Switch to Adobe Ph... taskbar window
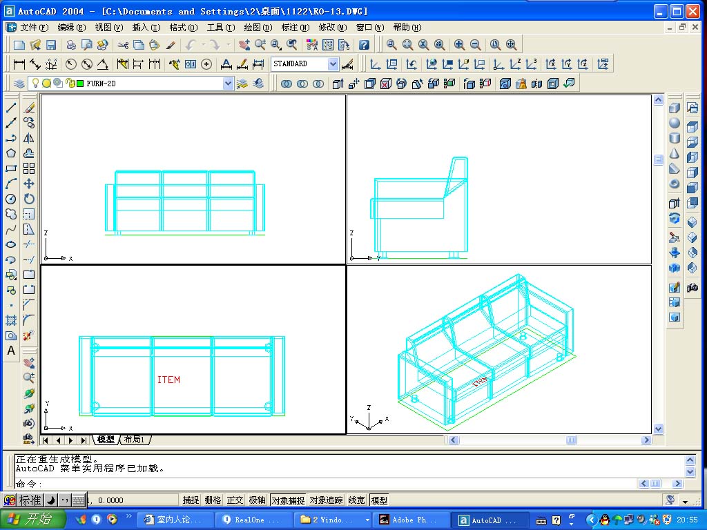707x530 pixels. pyautogui.click(x=413, y=520)
